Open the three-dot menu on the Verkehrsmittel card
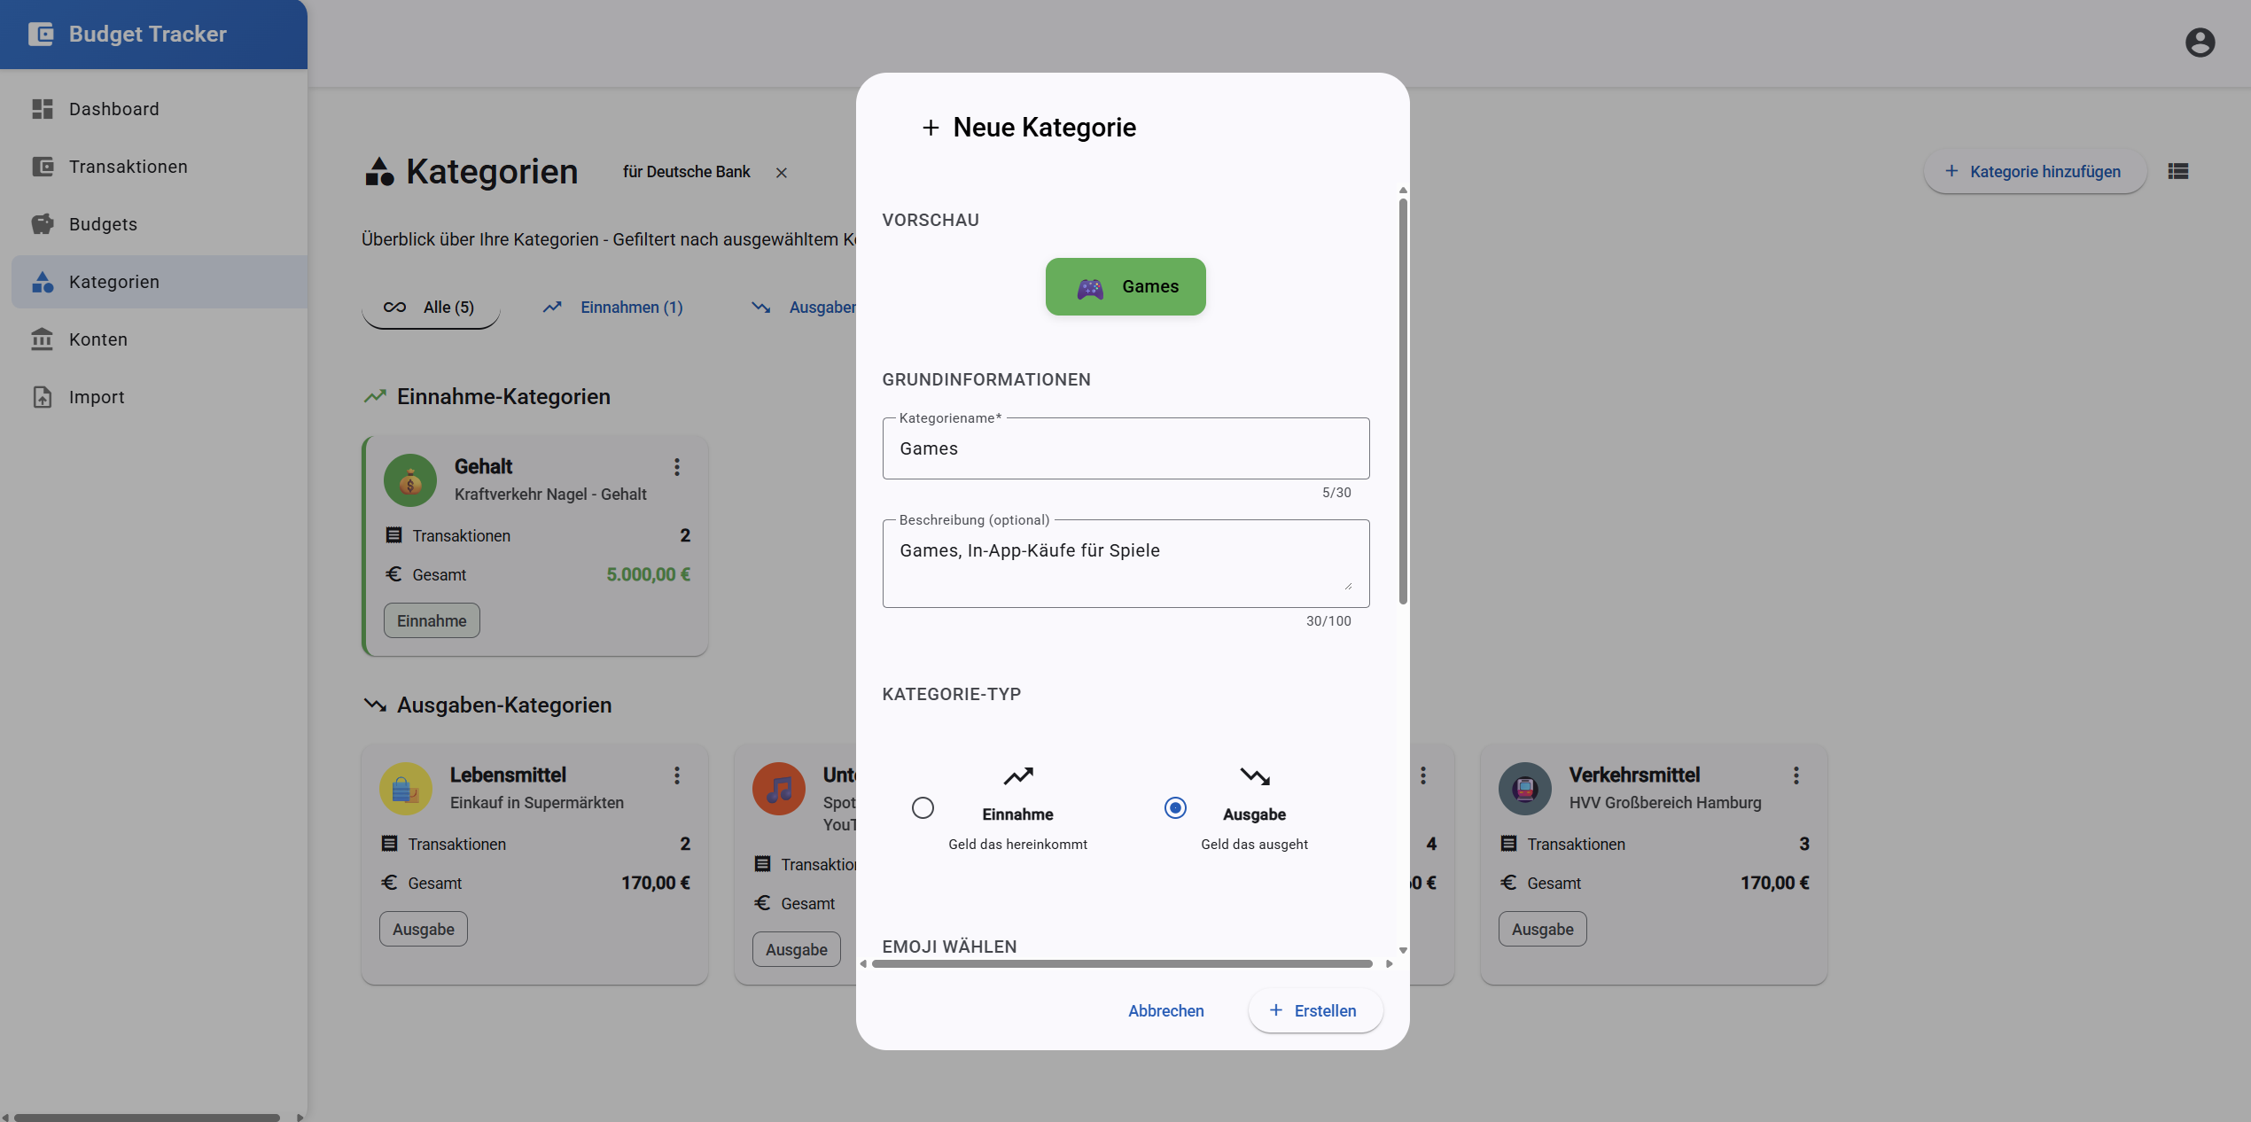2251x1122 pixels. pyautogui.click(x=1796, y=775)
